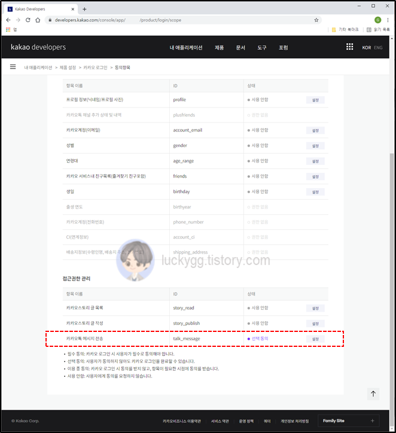The height and width of the screenshot is (433, 396).
Task: Open the 도구 menu
Action: [262, 47]
